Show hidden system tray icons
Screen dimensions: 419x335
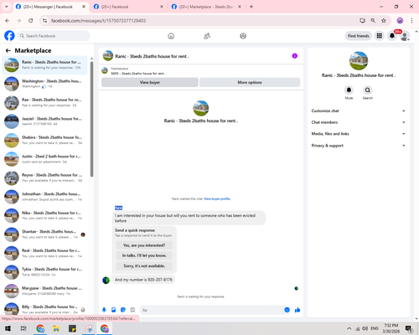(349, 328)
